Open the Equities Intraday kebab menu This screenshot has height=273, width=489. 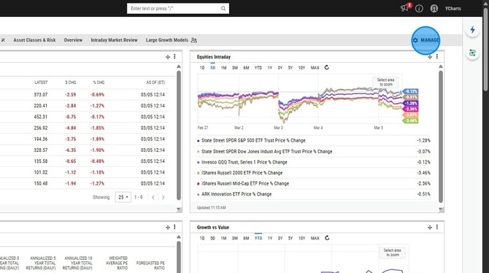[x=437, y=56]
